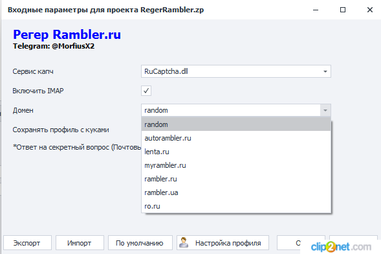Click the profile person icon
The height and width of the screenshot is (254, 381).
pyautogui.click(x=184, y=242)
